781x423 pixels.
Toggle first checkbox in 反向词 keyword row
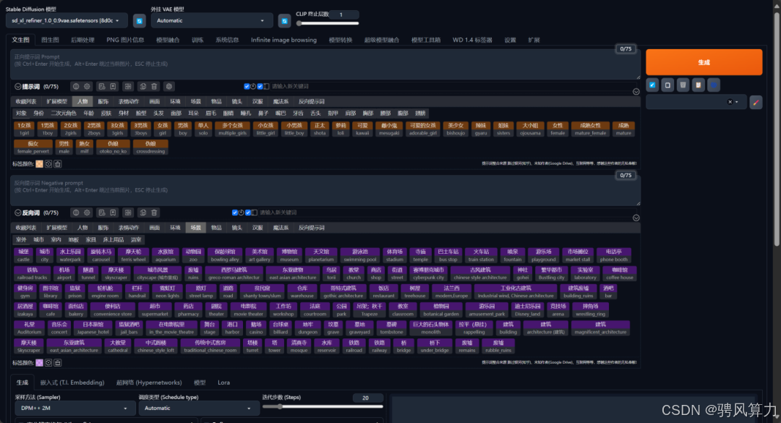(x=234, y=213)
